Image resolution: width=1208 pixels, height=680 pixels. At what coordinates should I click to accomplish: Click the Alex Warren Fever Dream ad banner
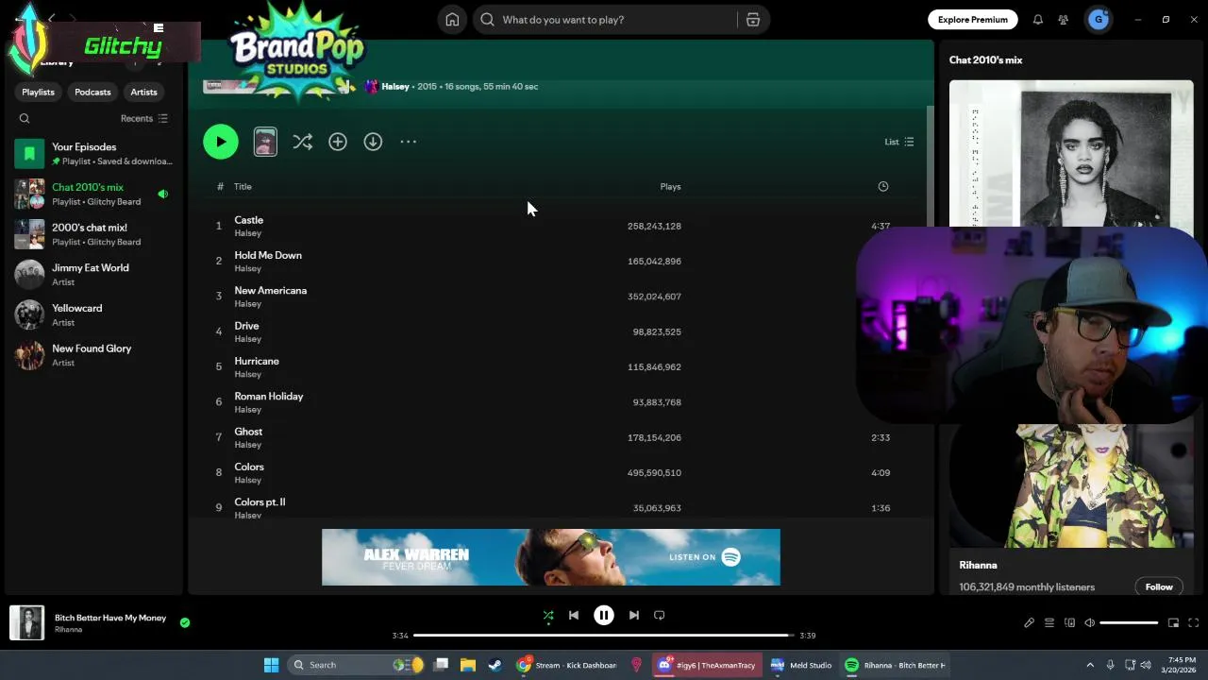pos(551,557)
